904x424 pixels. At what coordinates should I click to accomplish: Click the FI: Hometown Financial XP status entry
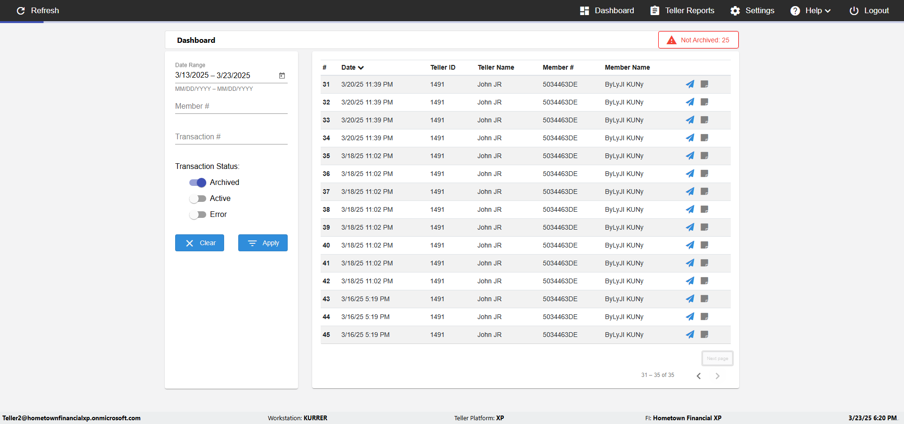683,418
